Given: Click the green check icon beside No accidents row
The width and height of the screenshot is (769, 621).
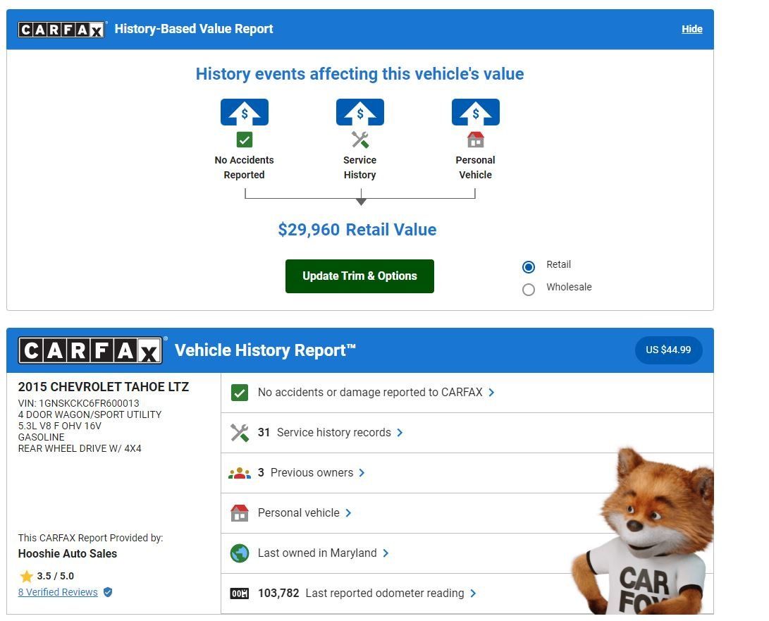Looking at the screenshot, I should point(240,393).
